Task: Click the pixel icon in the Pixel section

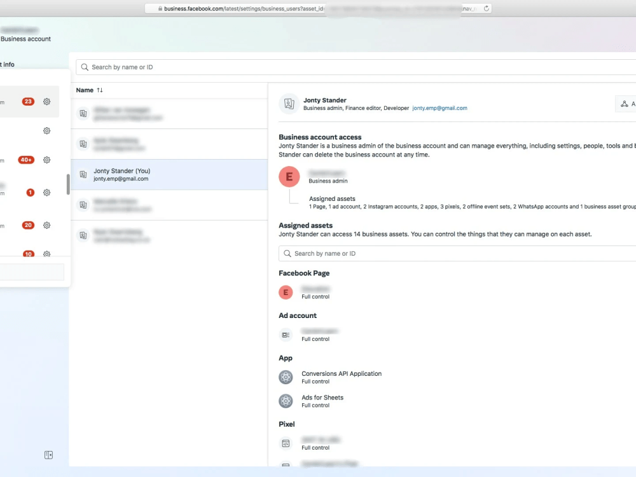Action: click(286, 443)
